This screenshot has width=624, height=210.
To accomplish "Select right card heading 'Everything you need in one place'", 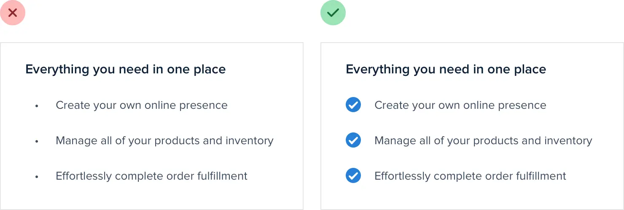I will [x=446, y=69].
